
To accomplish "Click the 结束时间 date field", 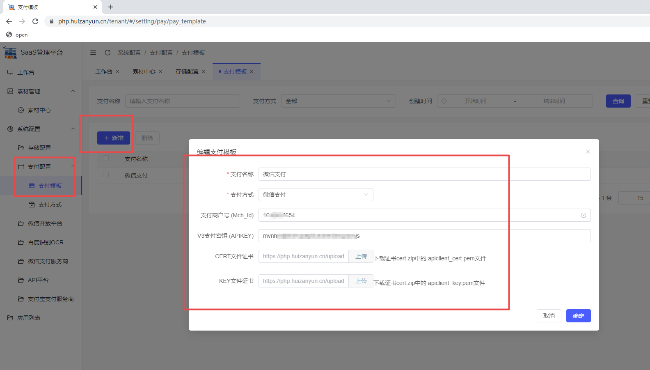I will point(554,101).
